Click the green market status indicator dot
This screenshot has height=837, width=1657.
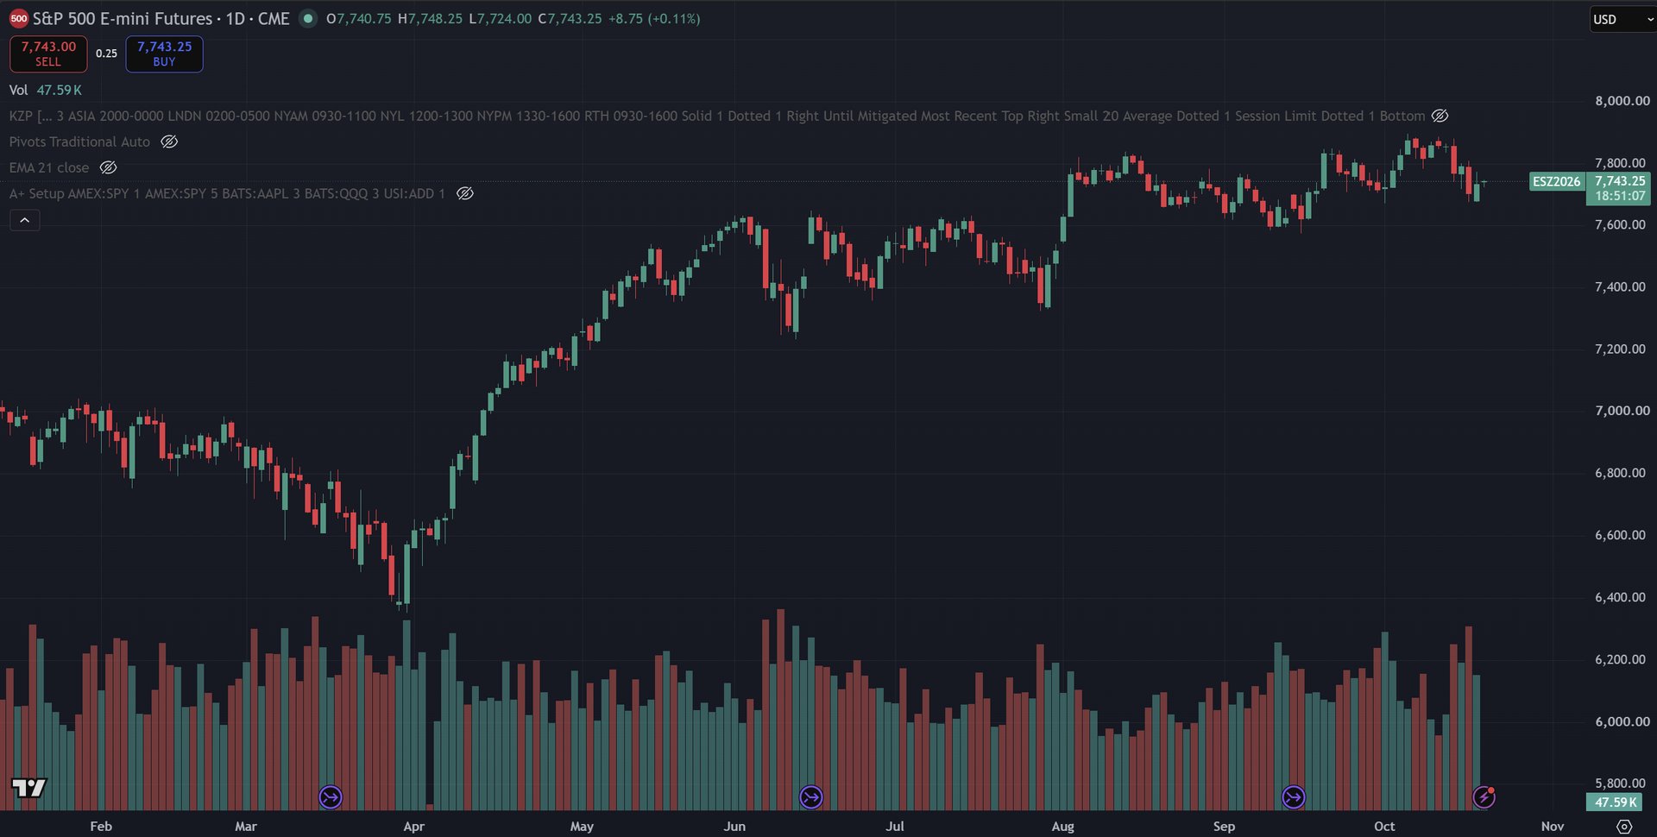[x=307, y=18]
